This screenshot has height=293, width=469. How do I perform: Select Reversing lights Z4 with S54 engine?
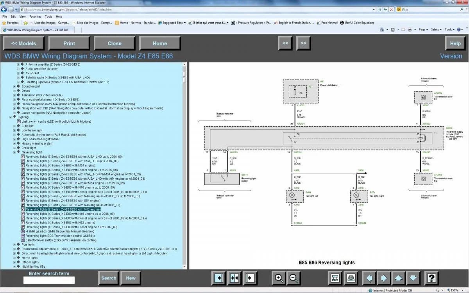[x=63, y=200]
